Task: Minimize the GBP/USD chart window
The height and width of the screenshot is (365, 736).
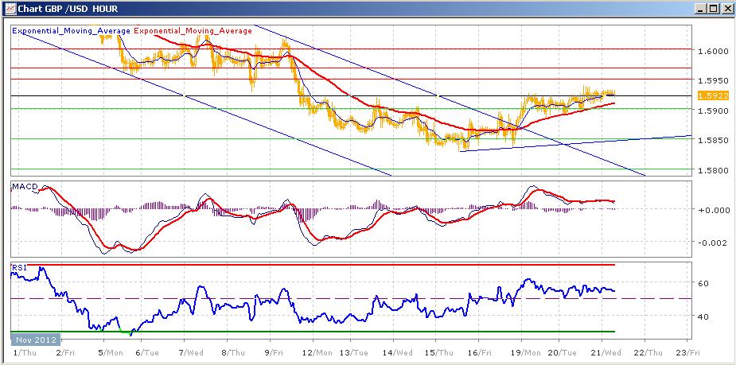Action: 701,9
